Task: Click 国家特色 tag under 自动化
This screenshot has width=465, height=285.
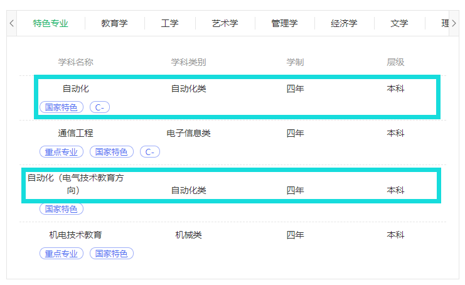Action: (61, 107)
